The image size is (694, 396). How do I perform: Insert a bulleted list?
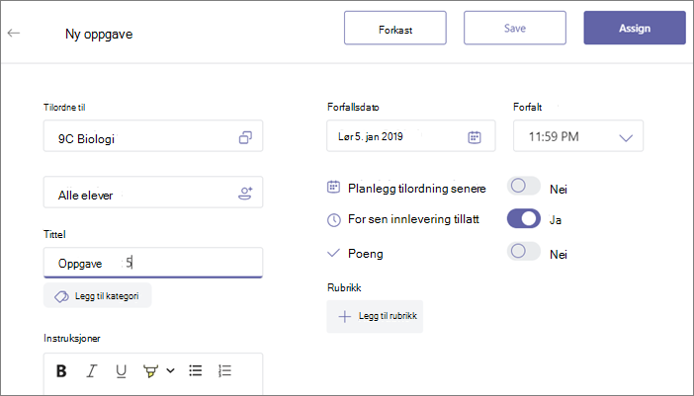pyautogui.click(x=195, y=370)
